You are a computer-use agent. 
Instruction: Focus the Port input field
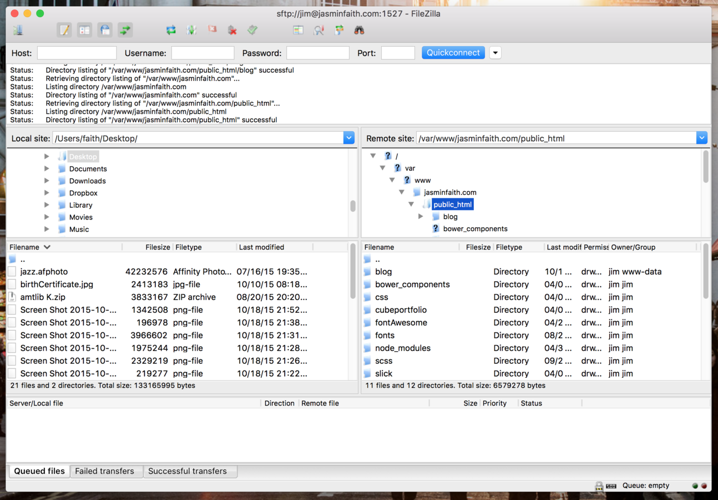coord(398,53)
